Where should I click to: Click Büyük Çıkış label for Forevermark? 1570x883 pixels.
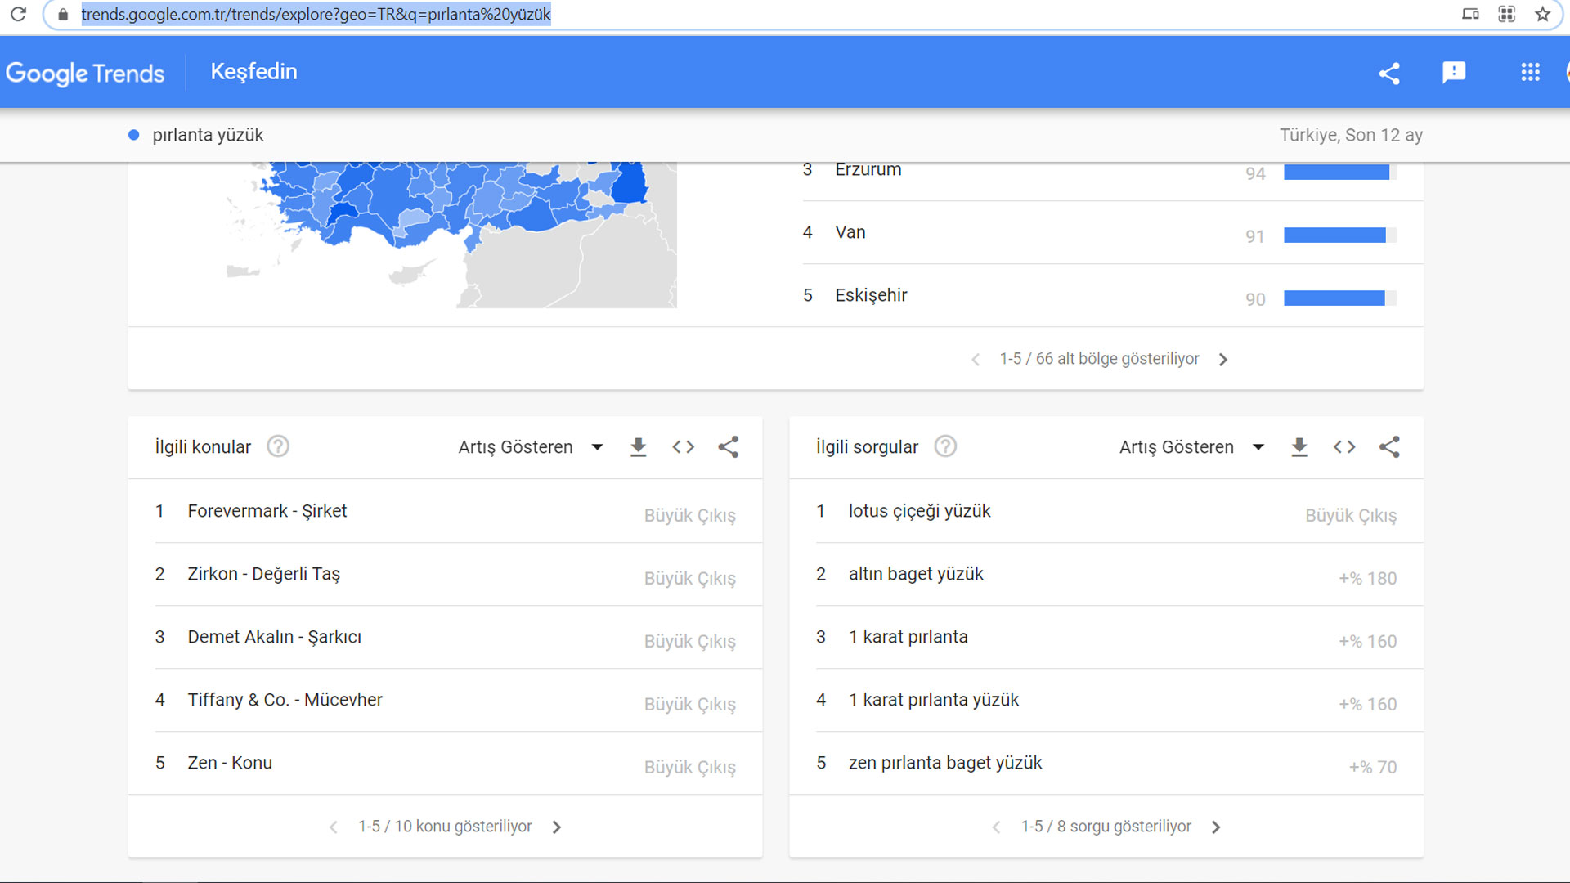pos(689,516)
